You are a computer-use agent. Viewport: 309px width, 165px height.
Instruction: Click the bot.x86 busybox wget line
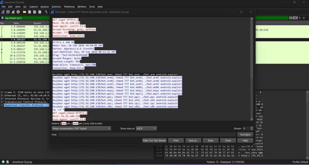point(115,106)
